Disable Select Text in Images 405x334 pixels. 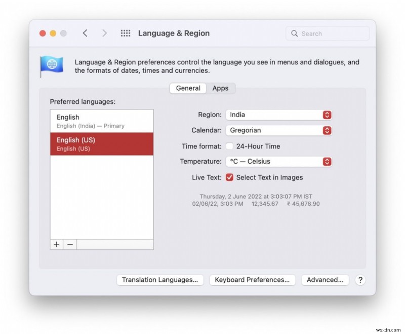tap(229, 177)
